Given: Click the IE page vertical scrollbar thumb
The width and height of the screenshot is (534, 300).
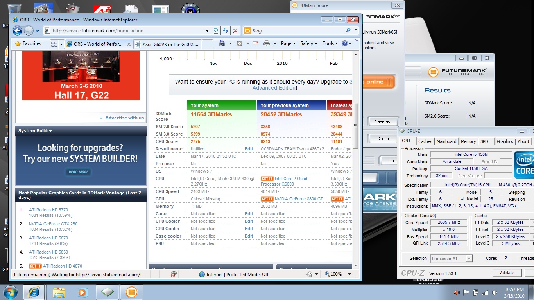Looking at the screenshot, I should [x=355, y=126].
